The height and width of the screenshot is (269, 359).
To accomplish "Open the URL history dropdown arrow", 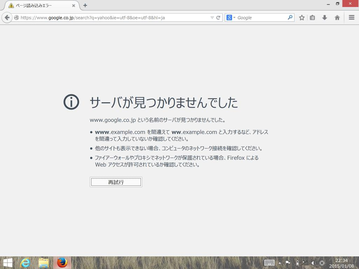I will 212,18.
